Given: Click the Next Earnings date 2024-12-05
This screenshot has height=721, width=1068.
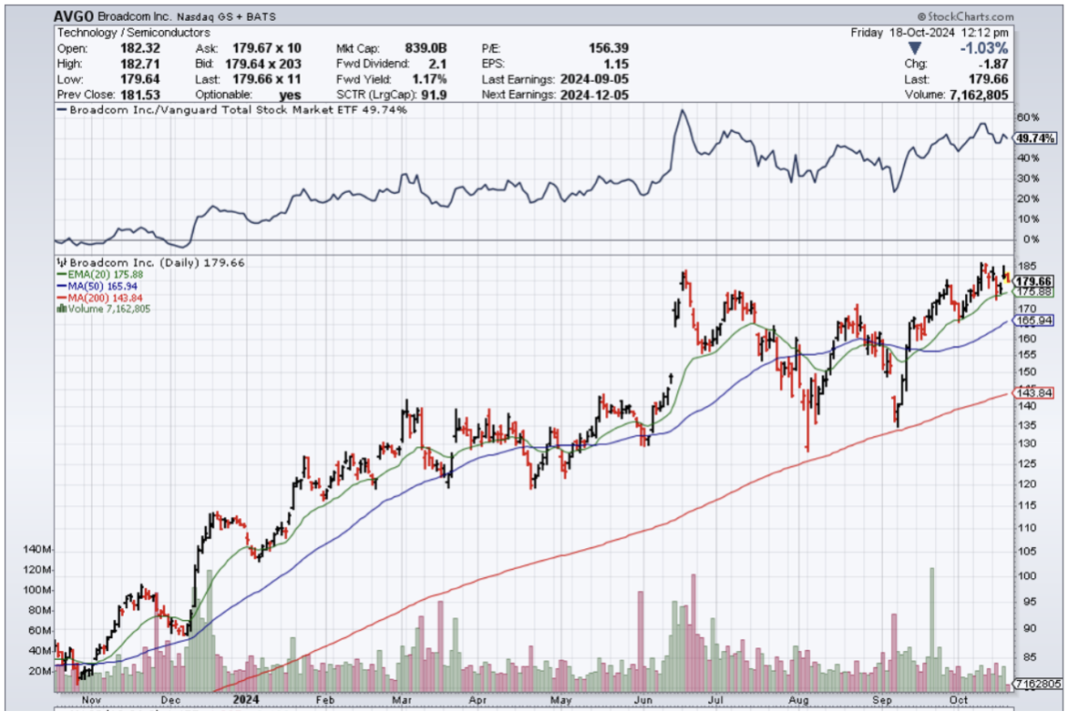Looking at the screenshot, I should (x=594, y=95).
